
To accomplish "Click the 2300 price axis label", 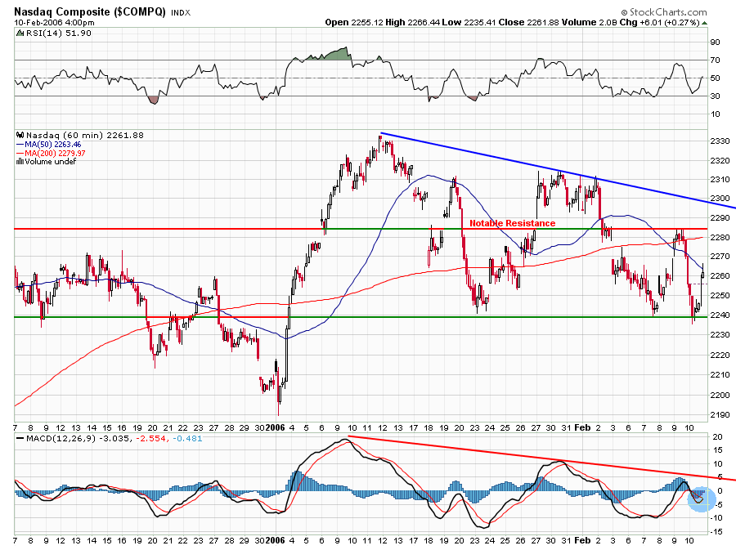I will 720,199.
